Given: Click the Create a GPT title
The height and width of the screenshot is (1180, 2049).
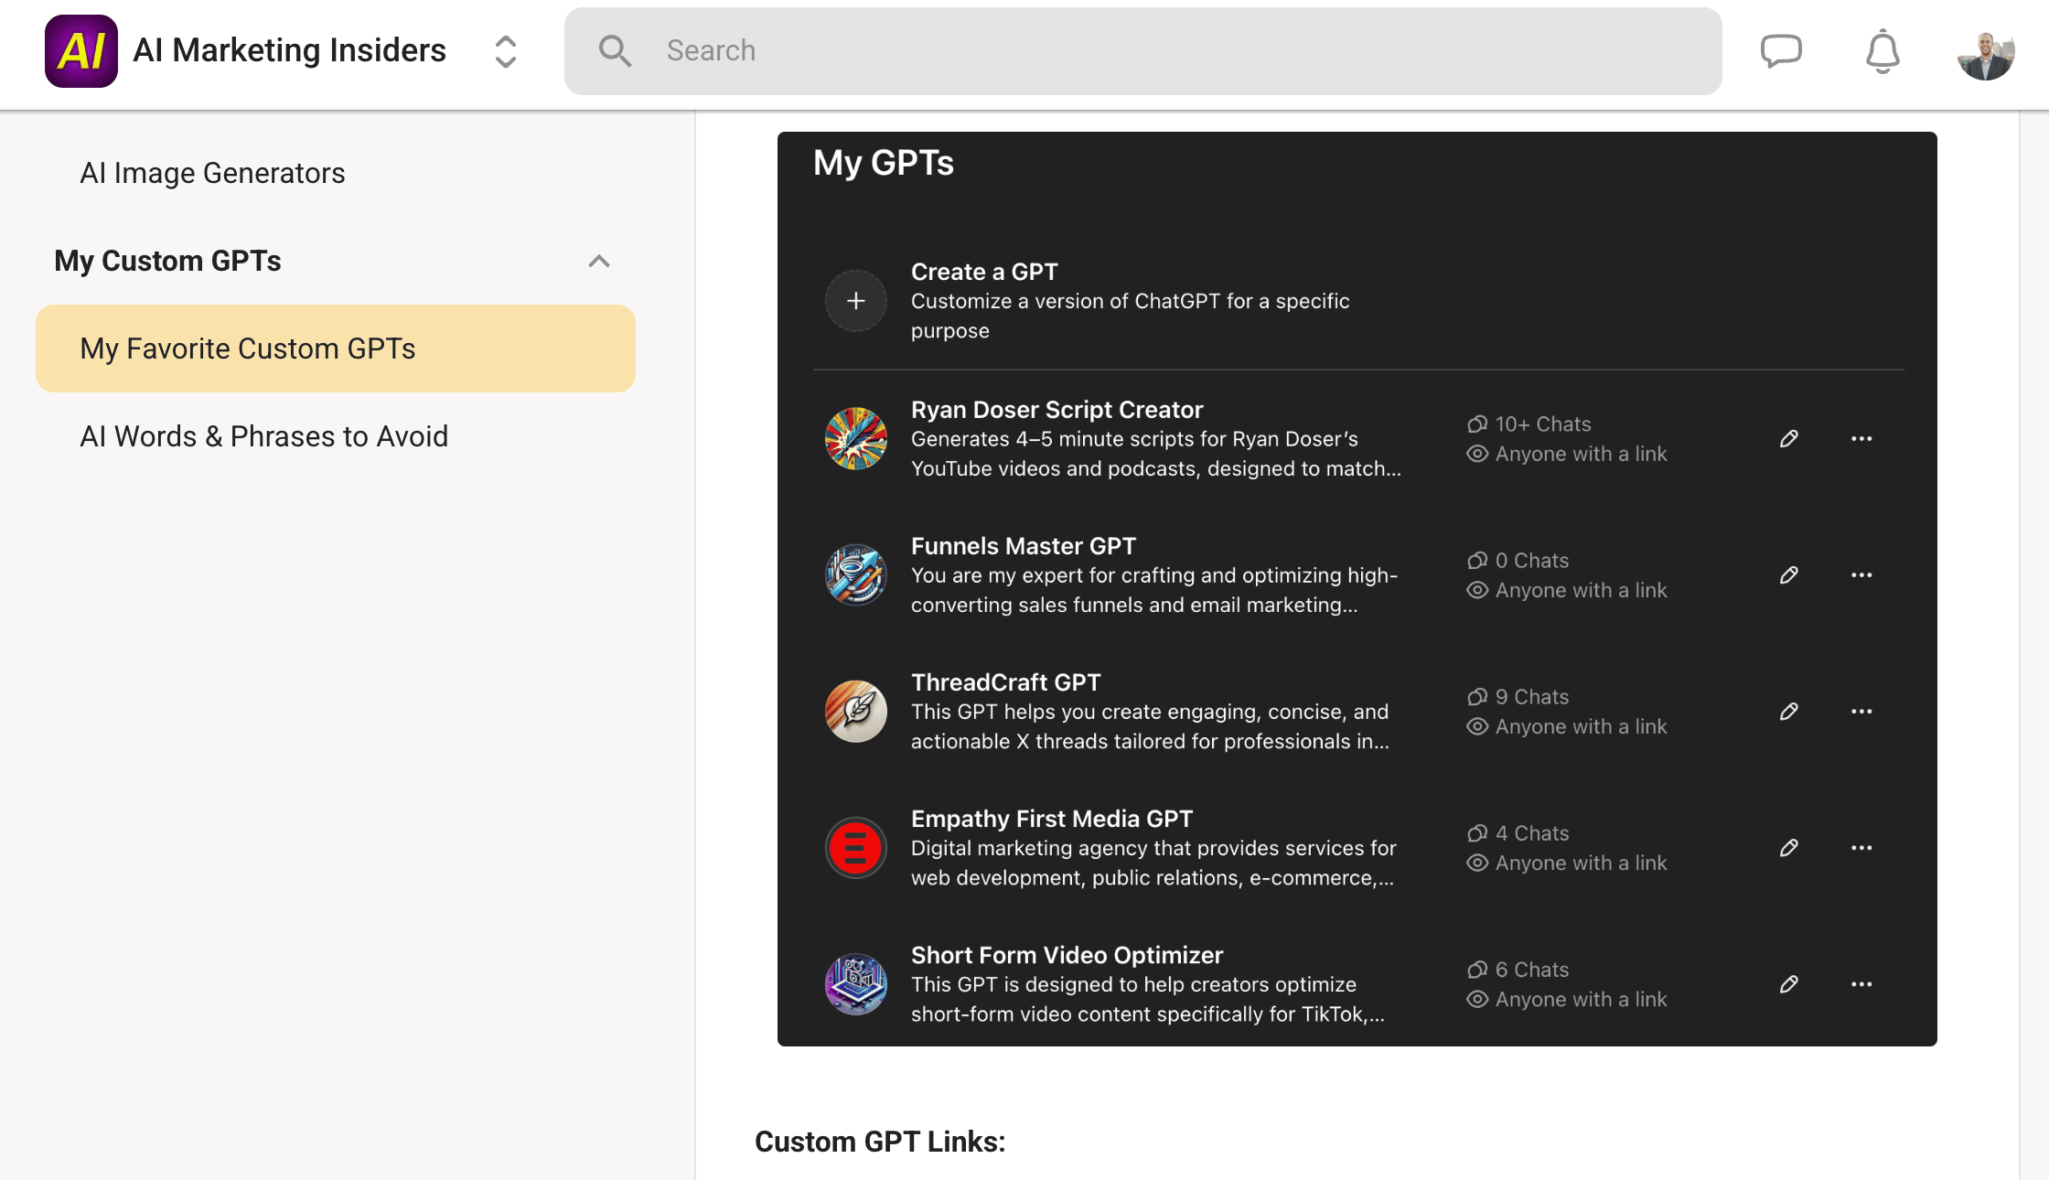Looking at the screenshot, I should pos(984,272).
